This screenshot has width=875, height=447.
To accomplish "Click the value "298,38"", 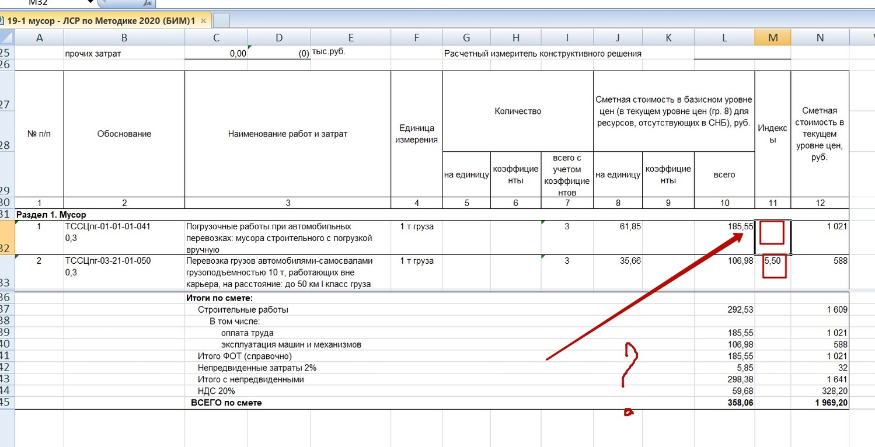I will 740,379.
